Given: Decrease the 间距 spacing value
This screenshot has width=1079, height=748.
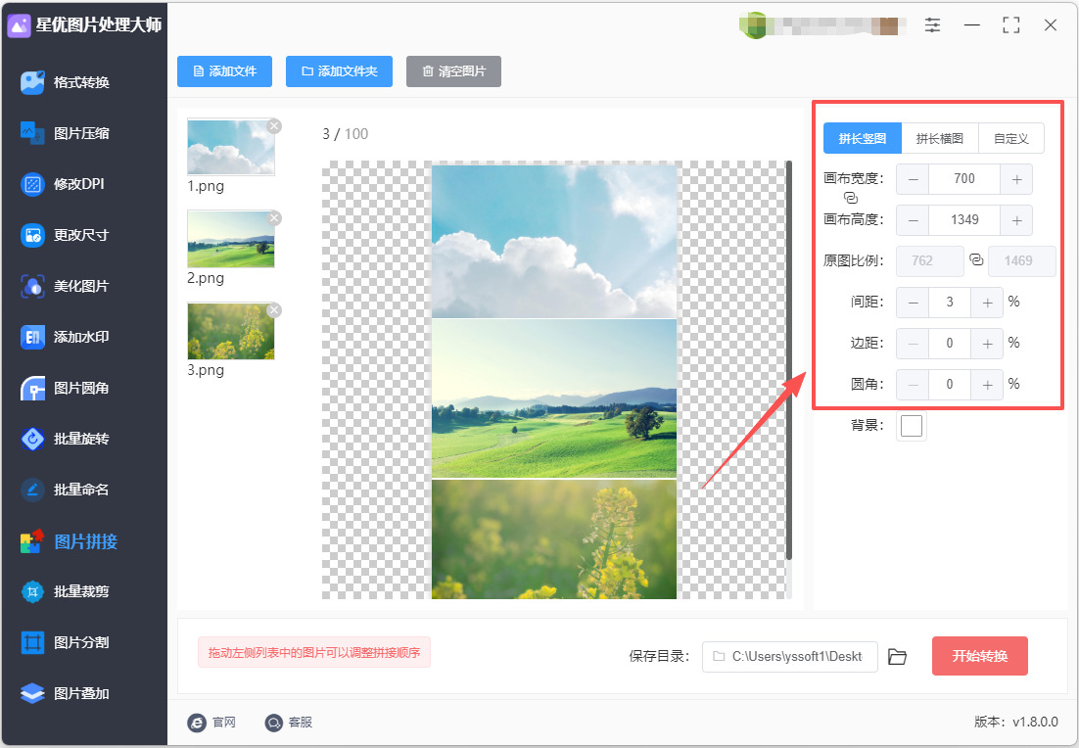Looking at the screenshot, I should coord(913,303).
